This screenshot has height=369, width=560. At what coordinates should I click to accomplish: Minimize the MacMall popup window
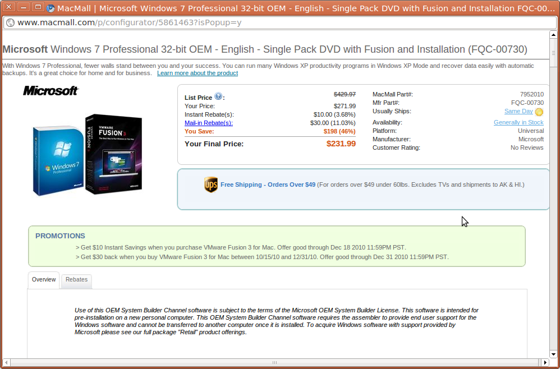click(23, 7)
